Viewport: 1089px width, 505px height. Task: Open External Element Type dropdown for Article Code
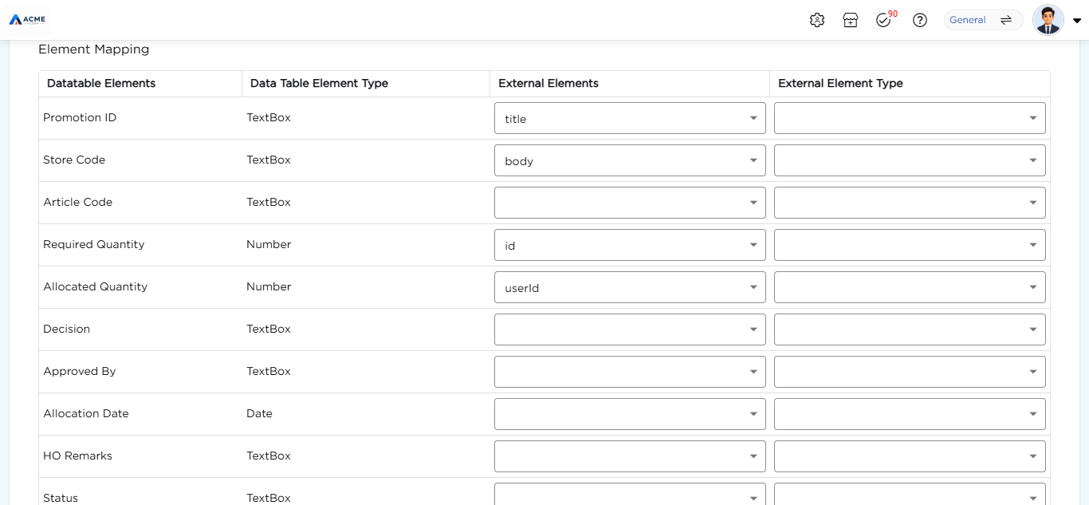click(x=910, y=203)
